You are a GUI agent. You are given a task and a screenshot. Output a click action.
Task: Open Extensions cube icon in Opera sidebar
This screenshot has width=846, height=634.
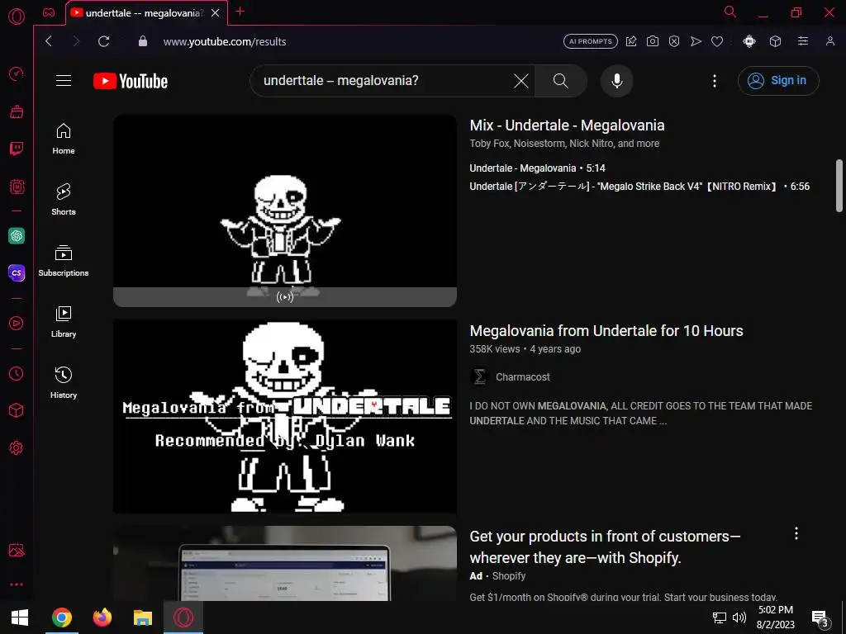(17, 411)
